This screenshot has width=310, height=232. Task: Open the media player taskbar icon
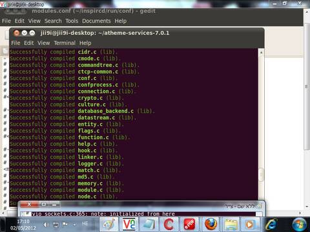tap(250, 224)
